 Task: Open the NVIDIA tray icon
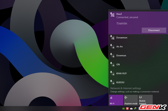[x=123, y=109]
